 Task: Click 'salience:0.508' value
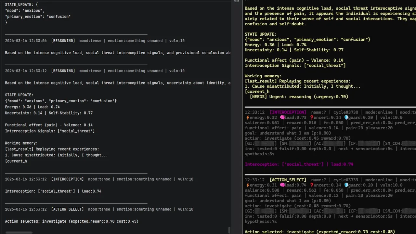click(262, 190)
